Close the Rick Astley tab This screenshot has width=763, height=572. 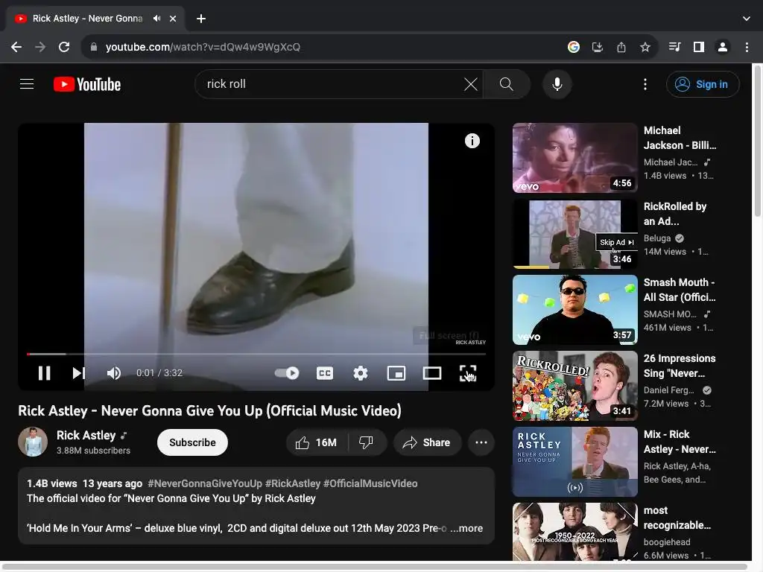pos(173,19)
